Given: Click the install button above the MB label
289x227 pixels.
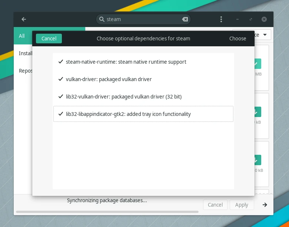Looking at the screenshot, I should [x=258, y=64].
